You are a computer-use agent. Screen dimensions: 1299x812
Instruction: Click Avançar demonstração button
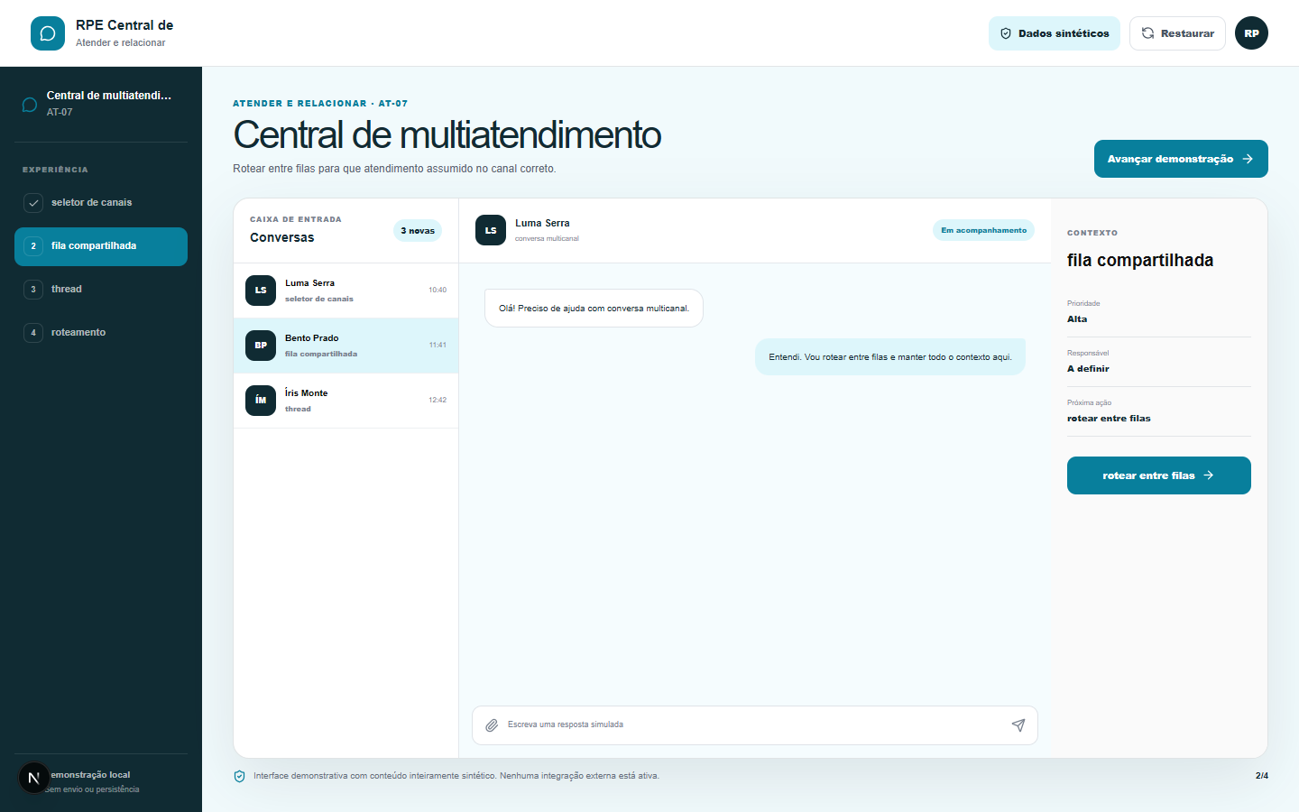[x=1181, y=159]
